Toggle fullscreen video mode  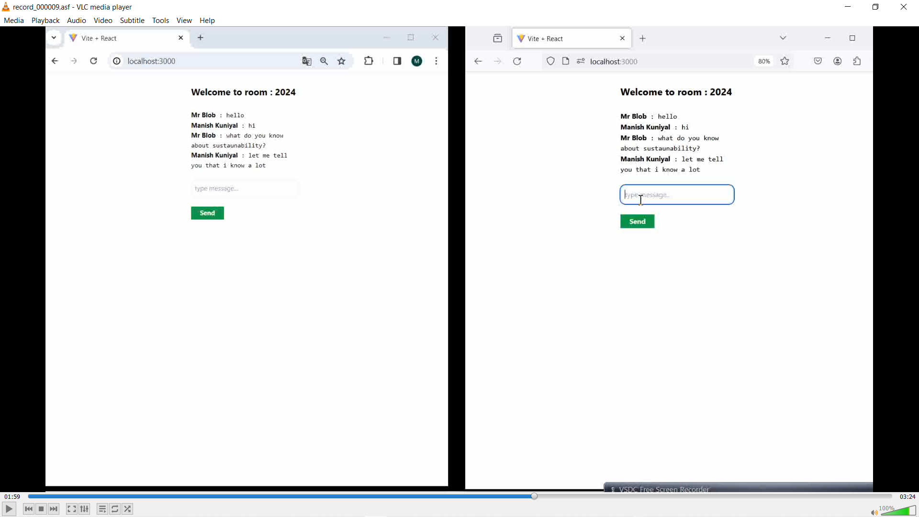[72, 509]
